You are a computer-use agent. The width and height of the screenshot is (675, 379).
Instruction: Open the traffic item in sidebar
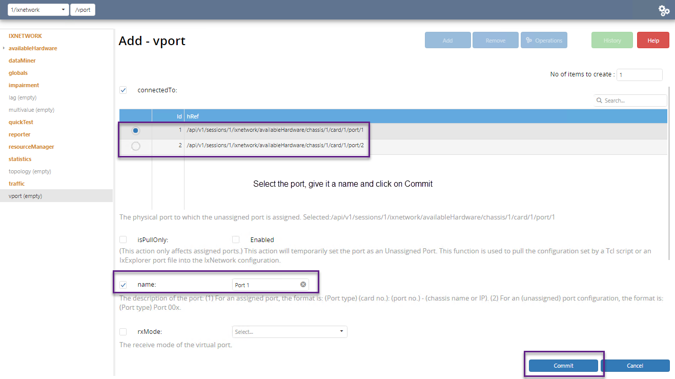(16, 184)
